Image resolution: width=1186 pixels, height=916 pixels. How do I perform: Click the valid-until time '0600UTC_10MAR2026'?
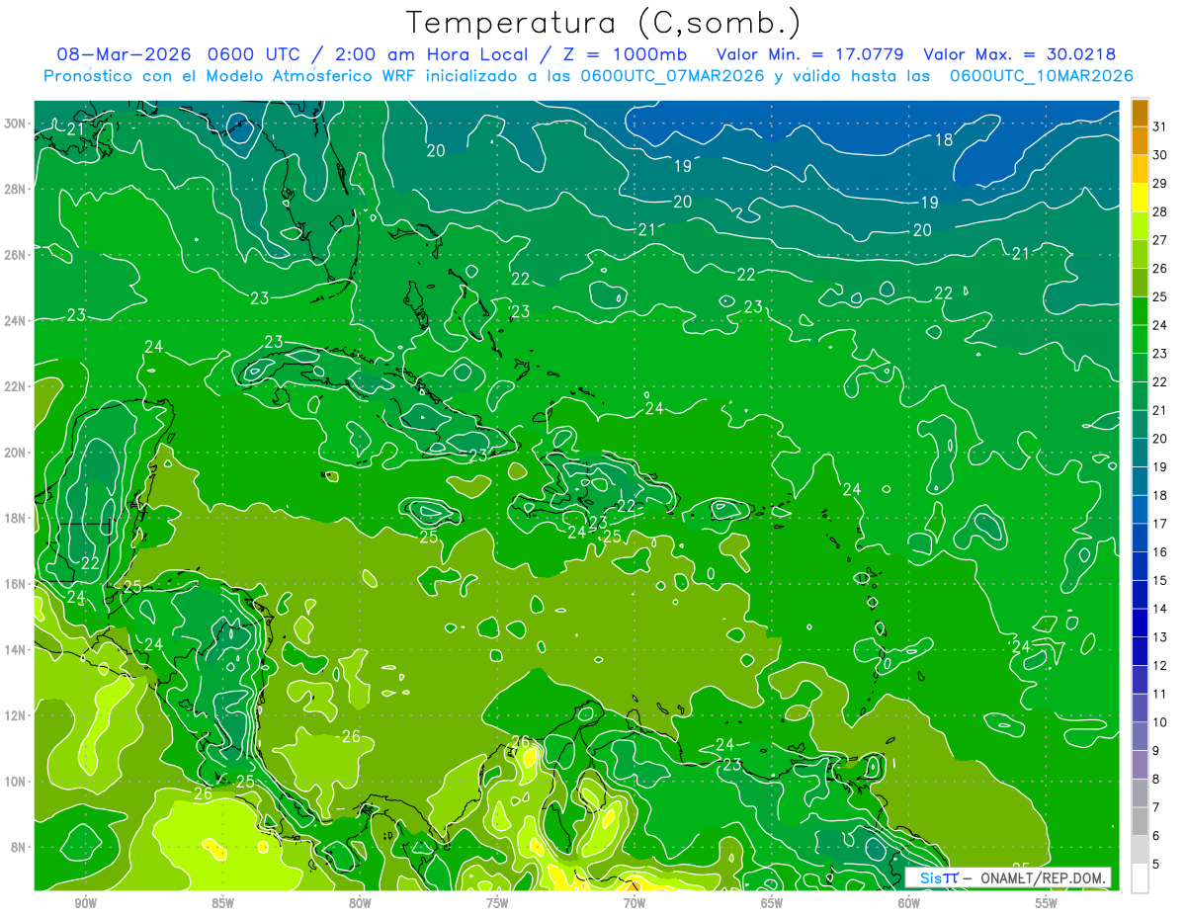[1041, 76]
